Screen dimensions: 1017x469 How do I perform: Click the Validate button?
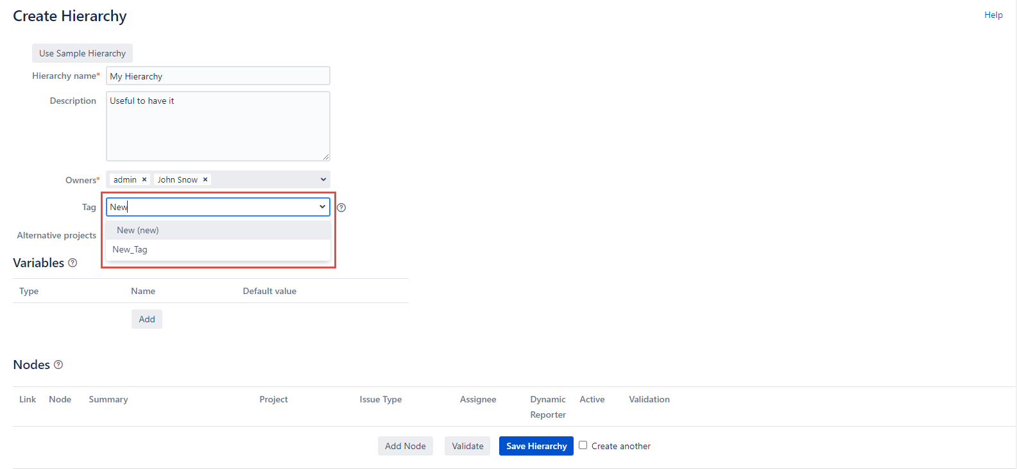(x=467, y=446)
